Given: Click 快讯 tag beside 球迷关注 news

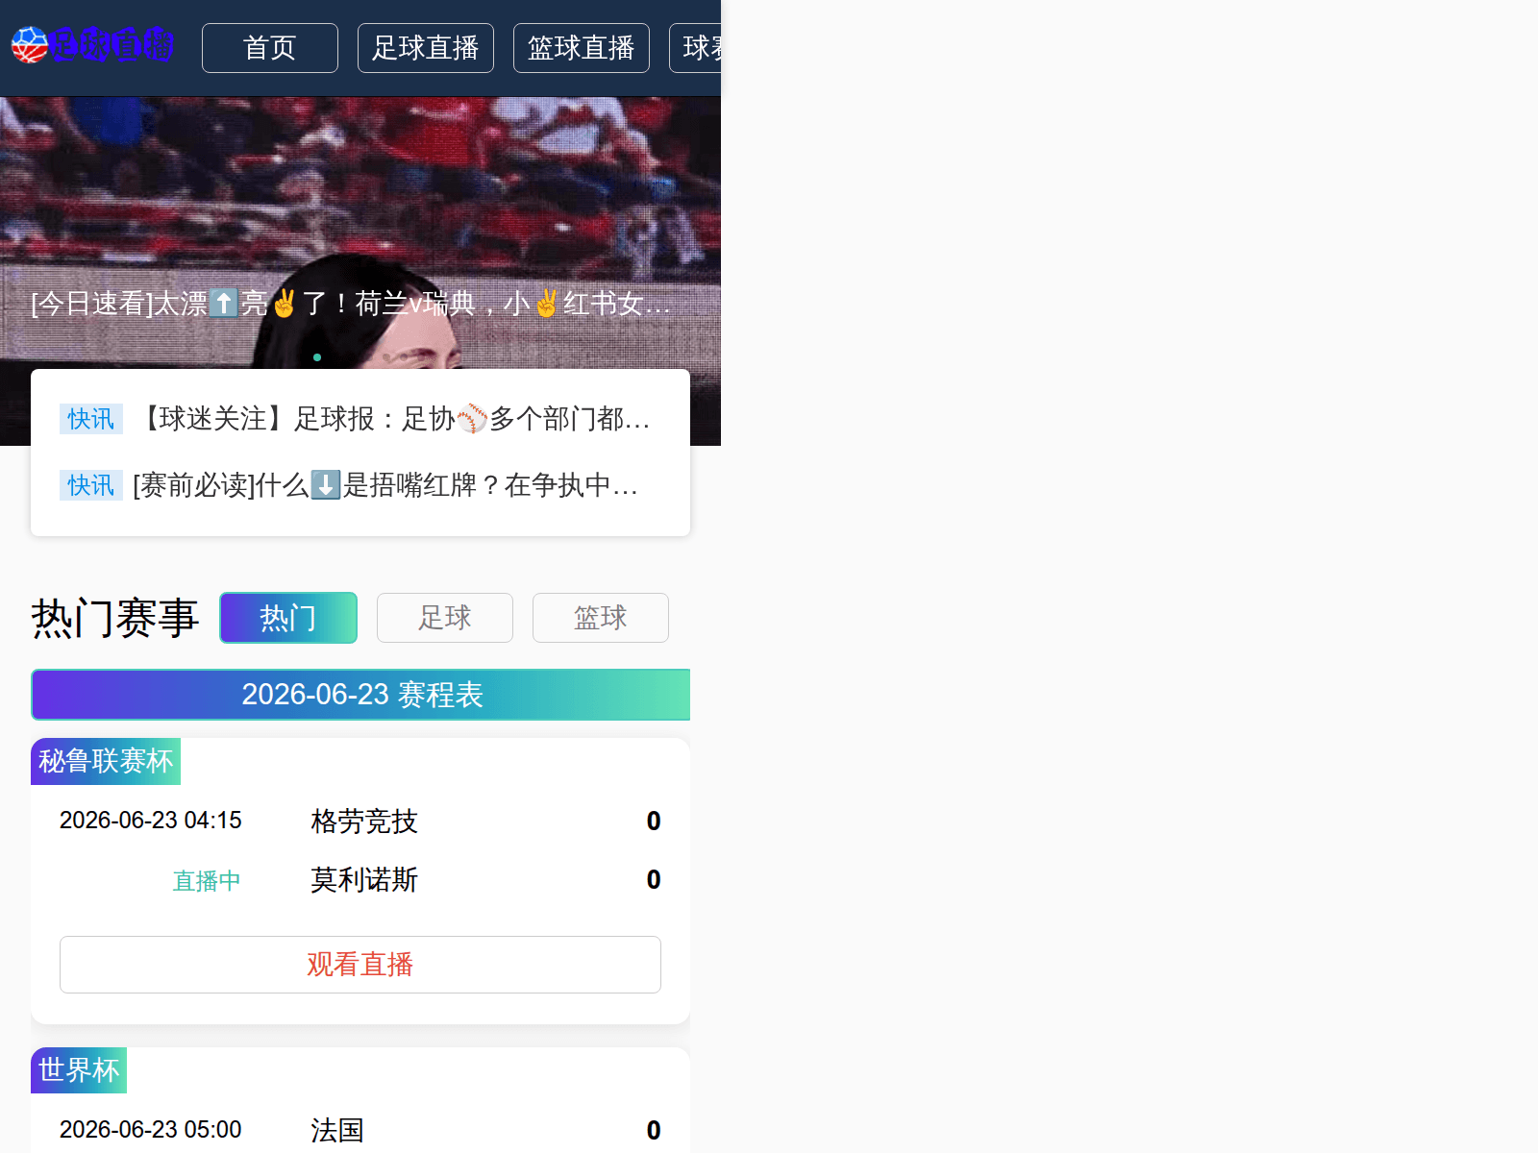Looking at the screenshot, I should 91,419.
